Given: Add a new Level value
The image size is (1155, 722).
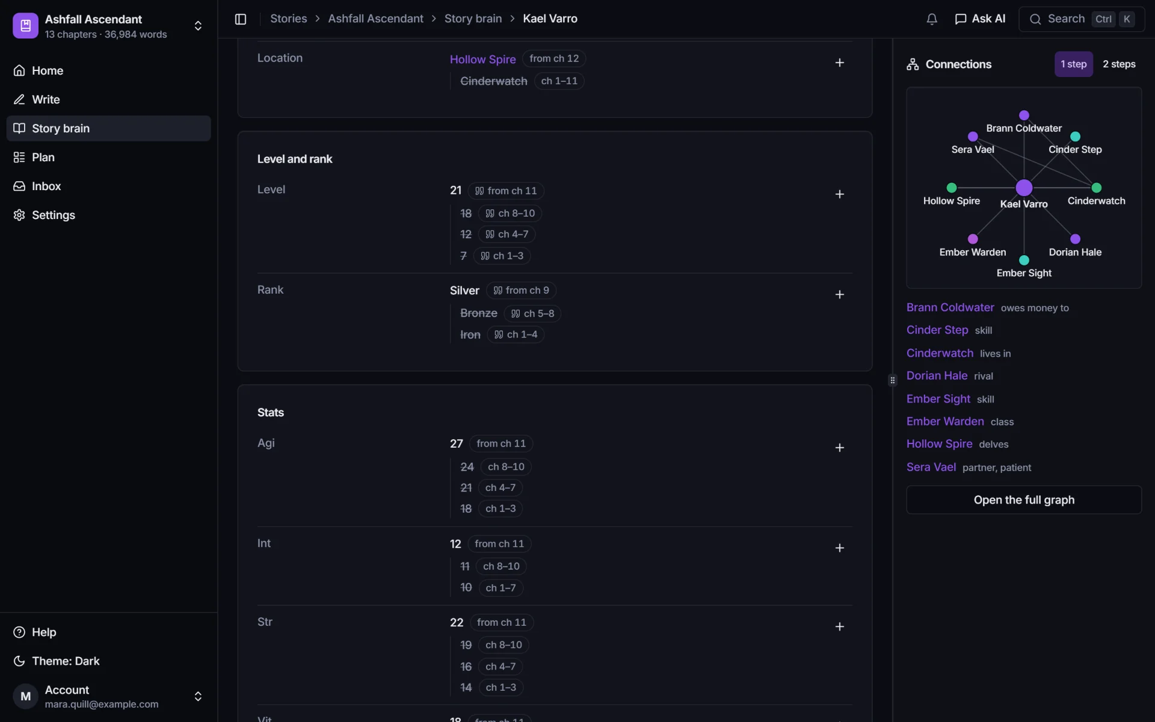Looking at the screenshot, I should (x=839, y=194).
